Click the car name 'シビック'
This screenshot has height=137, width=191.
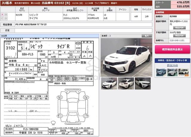(x=34, y=15)
